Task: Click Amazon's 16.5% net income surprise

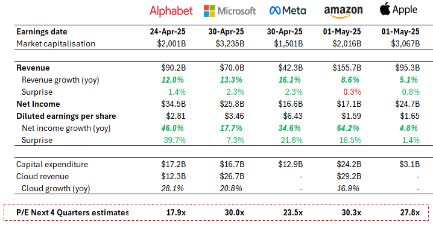Action: point(350,140)
